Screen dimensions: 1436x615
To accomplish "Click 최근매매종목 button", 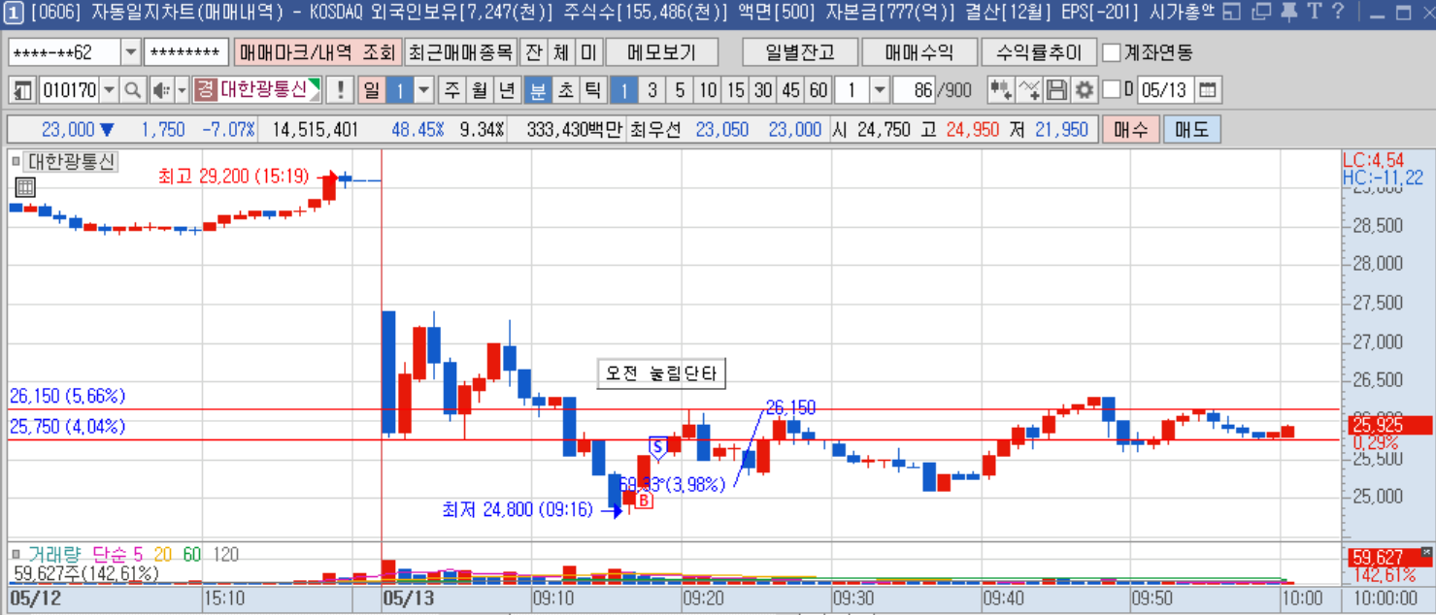I will (460, 52).
